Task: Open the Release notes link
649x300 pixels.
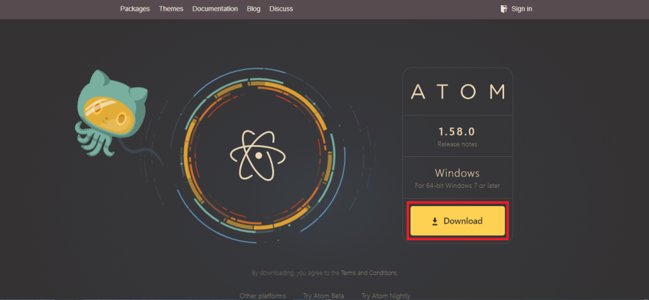Action: click(x=458, y=144)
